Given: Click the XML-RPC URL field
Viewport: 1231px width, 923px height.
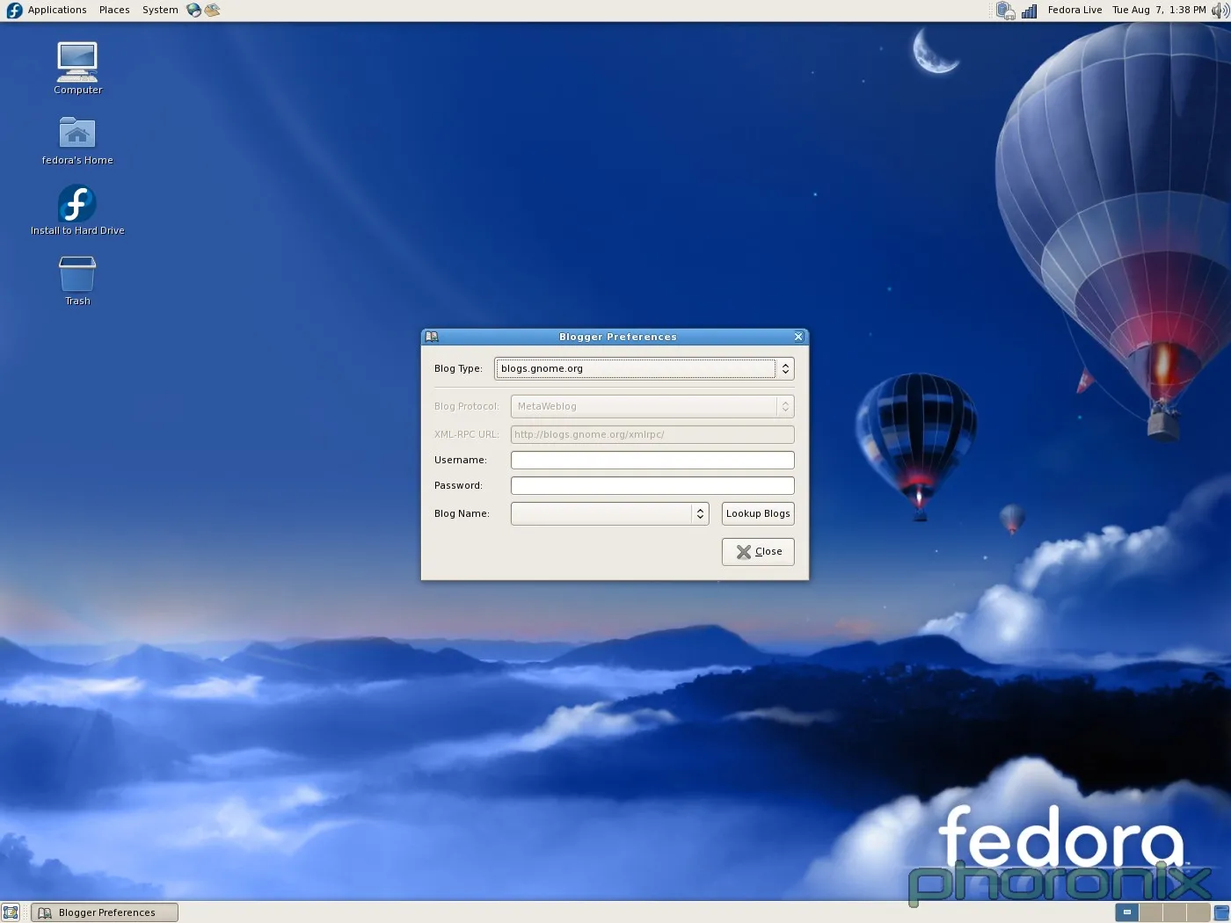Looking at the screenshot, I should pyautogui.click(x=652, y=434).
